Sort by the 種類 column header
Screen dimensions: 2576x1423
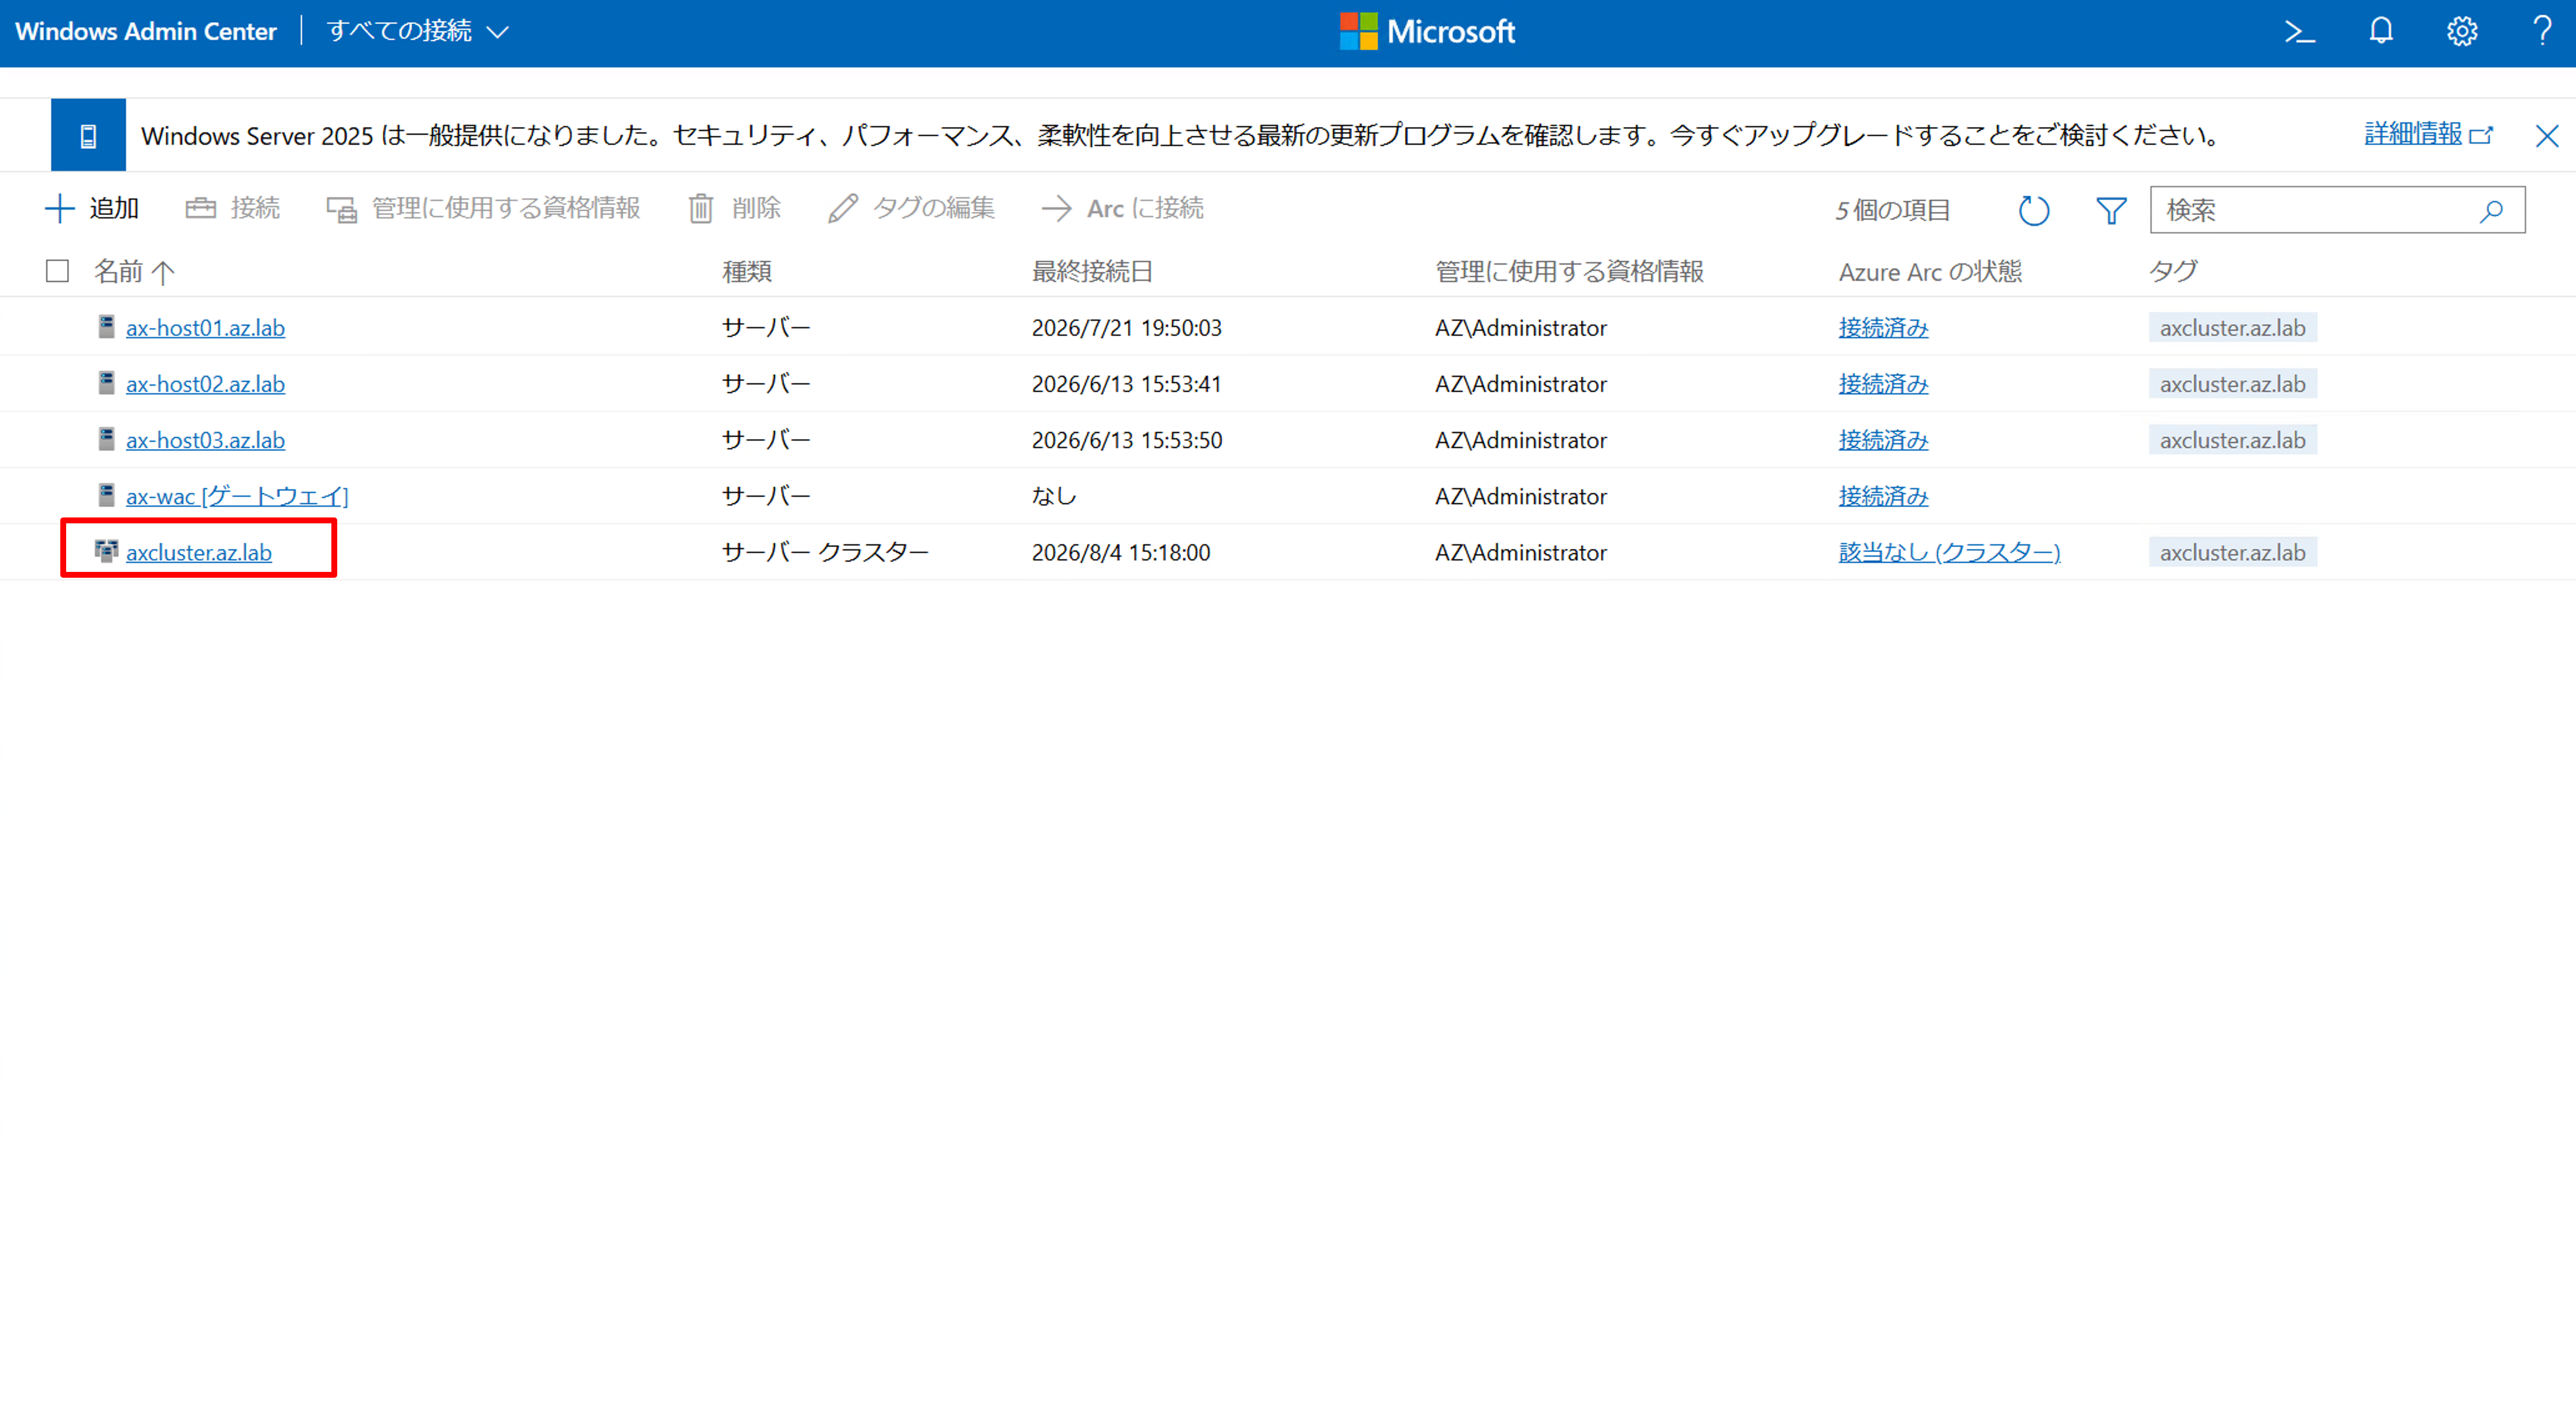point(747,271)
